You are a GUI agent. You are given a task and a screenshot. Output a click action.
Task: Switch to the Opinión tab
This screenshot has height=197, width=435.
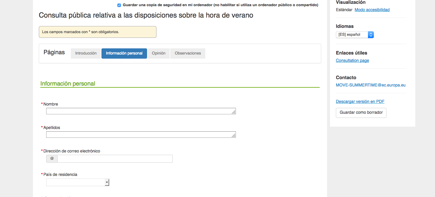[x=159, y=53]
